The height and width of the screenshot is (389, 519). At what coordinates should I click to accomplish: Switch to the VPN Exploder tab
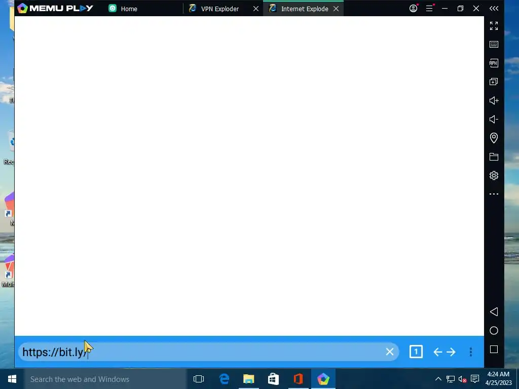click(x=219, y=9)
